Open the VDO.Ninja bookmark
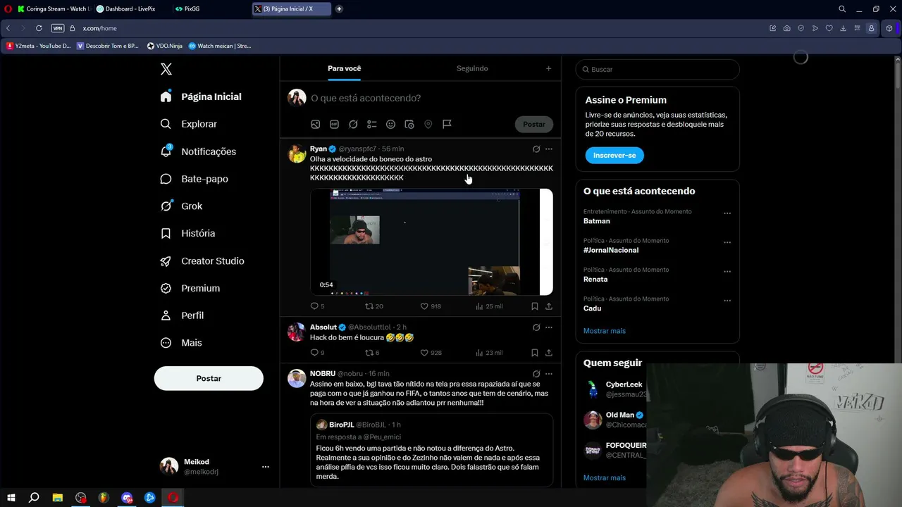The image size is (902, 507). (x=165, y=46)
